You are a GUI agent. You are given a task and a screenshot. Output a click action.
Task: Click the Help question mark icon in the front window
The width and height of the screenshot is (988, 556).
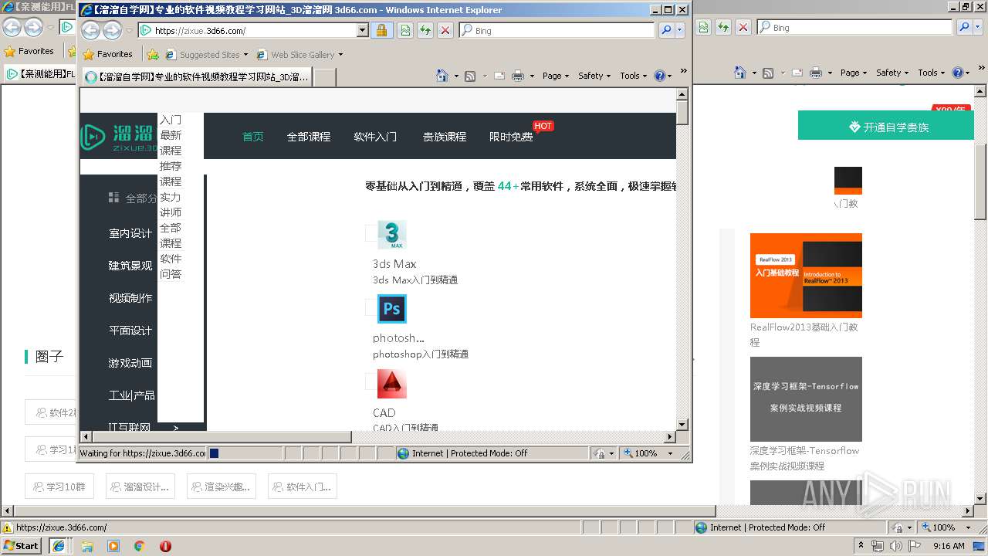click(659, 76)
